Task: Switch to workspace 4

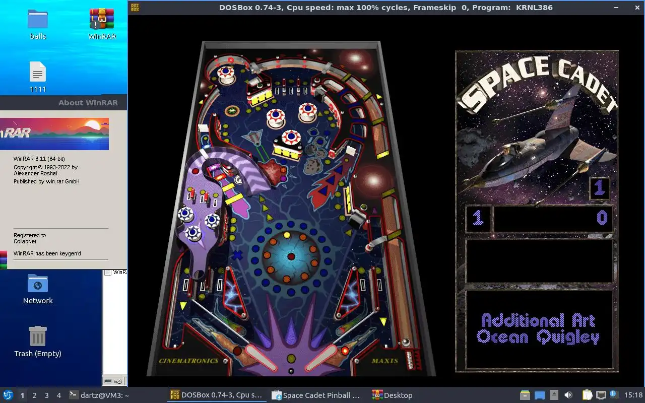Action: pyautogui.click(x=58, y=395)
